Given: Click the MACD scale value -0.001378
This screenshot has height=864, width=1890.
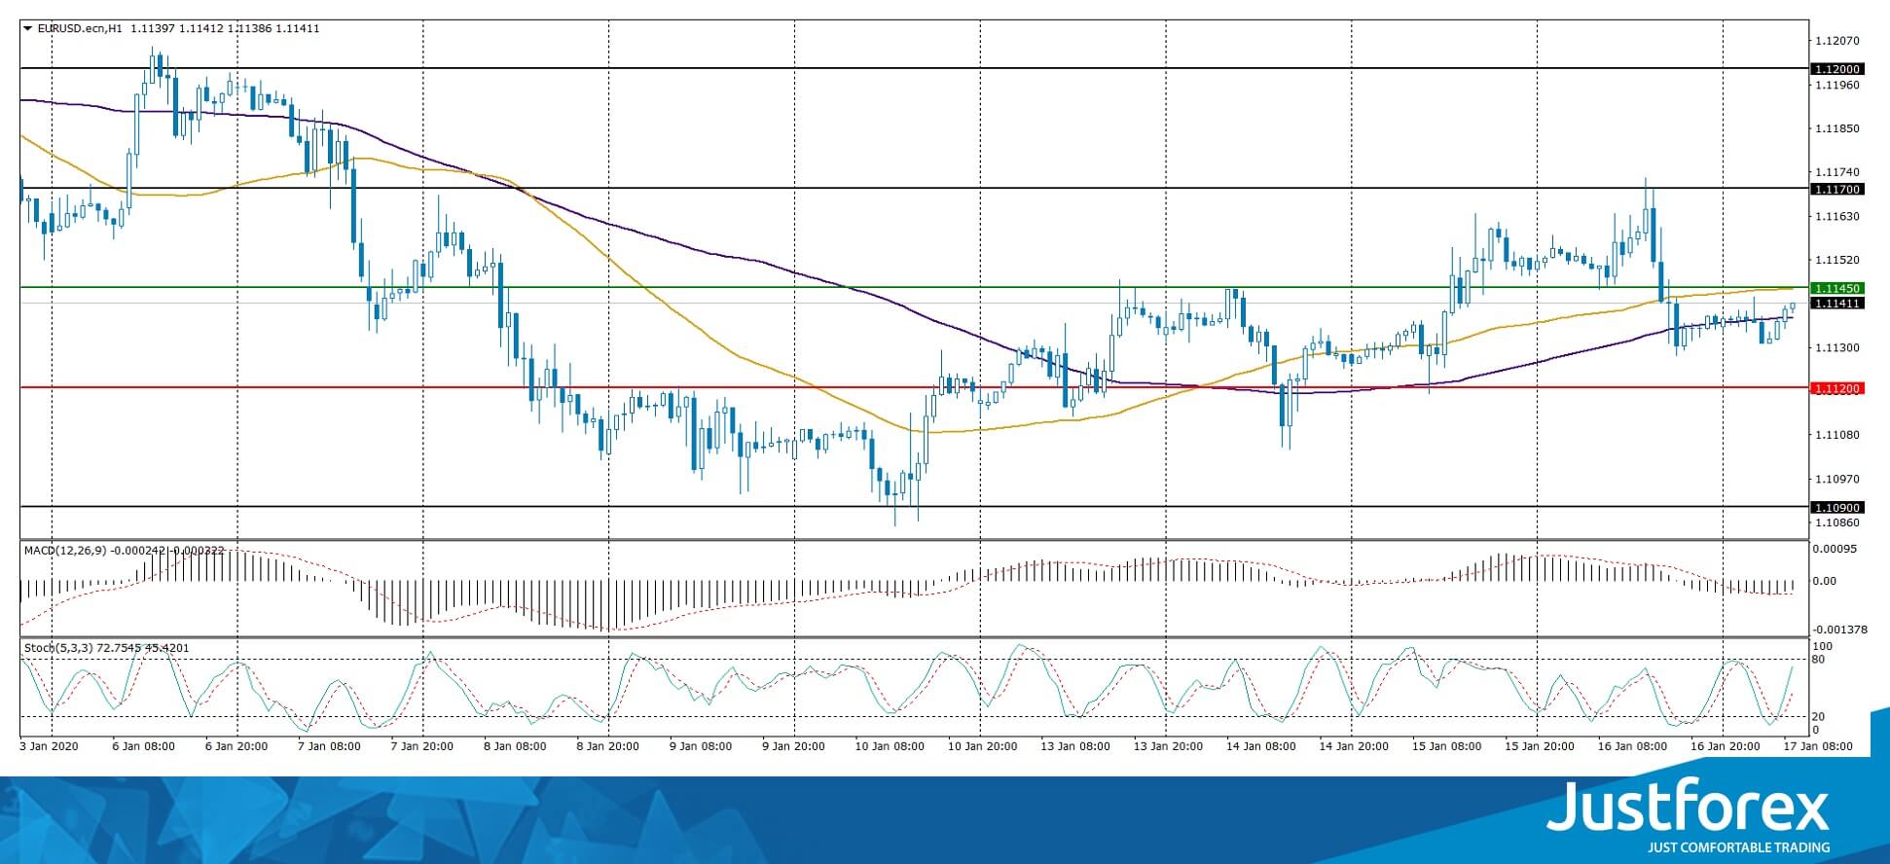Looking at the screenshot, I should (1840, 630).
